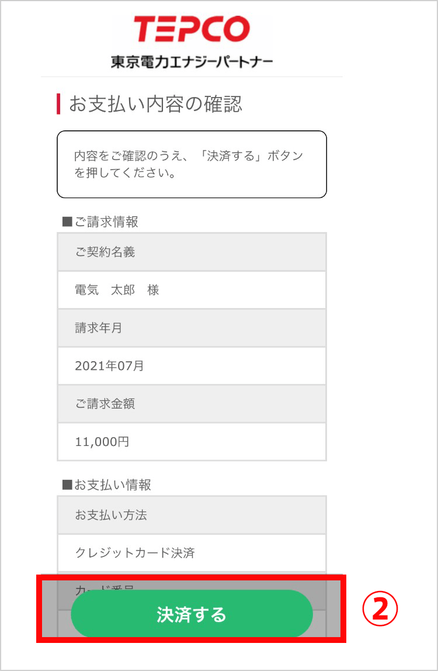This screenshot has width=438, height=671.
Task: Click the circled number 2 marker
Action: coord(380,608)
